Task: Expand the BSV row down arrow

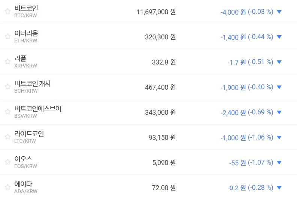Action: click(279, 112)
